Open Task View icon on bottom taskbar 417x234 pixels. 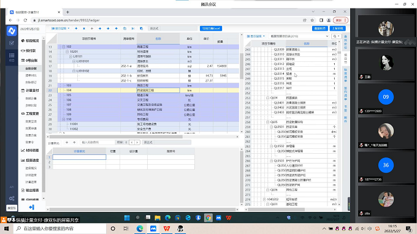click(126, 228)
